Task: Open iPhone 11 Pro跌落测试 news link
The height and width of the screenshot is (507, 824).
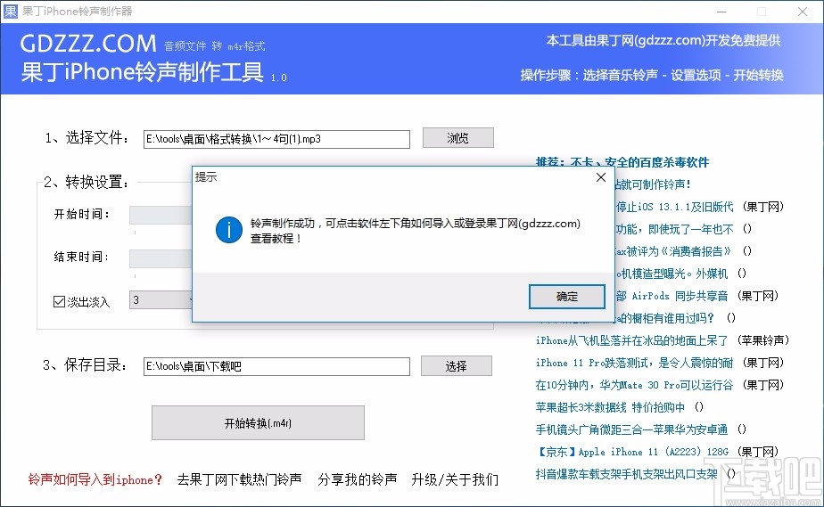Action: tap(634, 363)
